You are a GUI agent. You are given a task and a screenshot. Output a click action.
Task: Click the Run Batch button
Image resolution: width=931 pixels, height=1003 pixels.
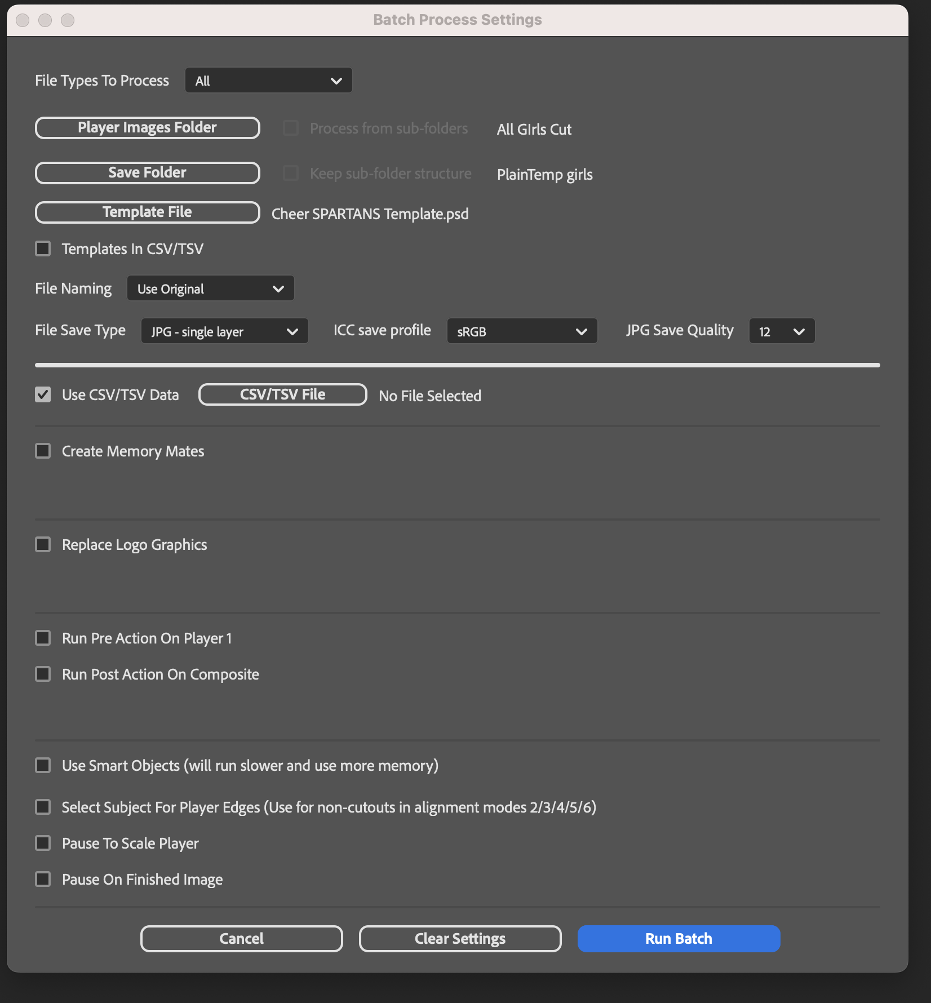tap(679, 939)
